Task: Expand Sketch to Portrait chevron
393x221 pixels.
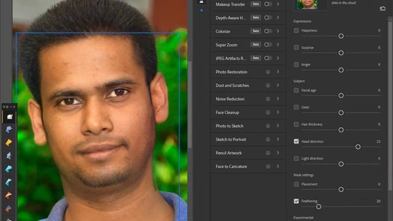Action: pos(278,139)
